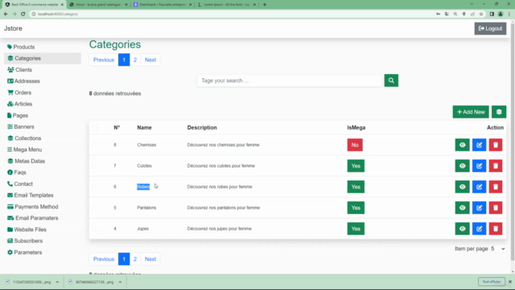Edit the Pantalons category
The height and width of the screenshot is (290, 515).
pyautogui.click(x=480, y=208)
